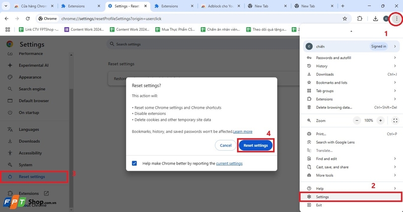Image resolution: width=403 pixels, height=212 pixels.
Task: Expand Cast, save, and share submenu
Action: point(351,167)
